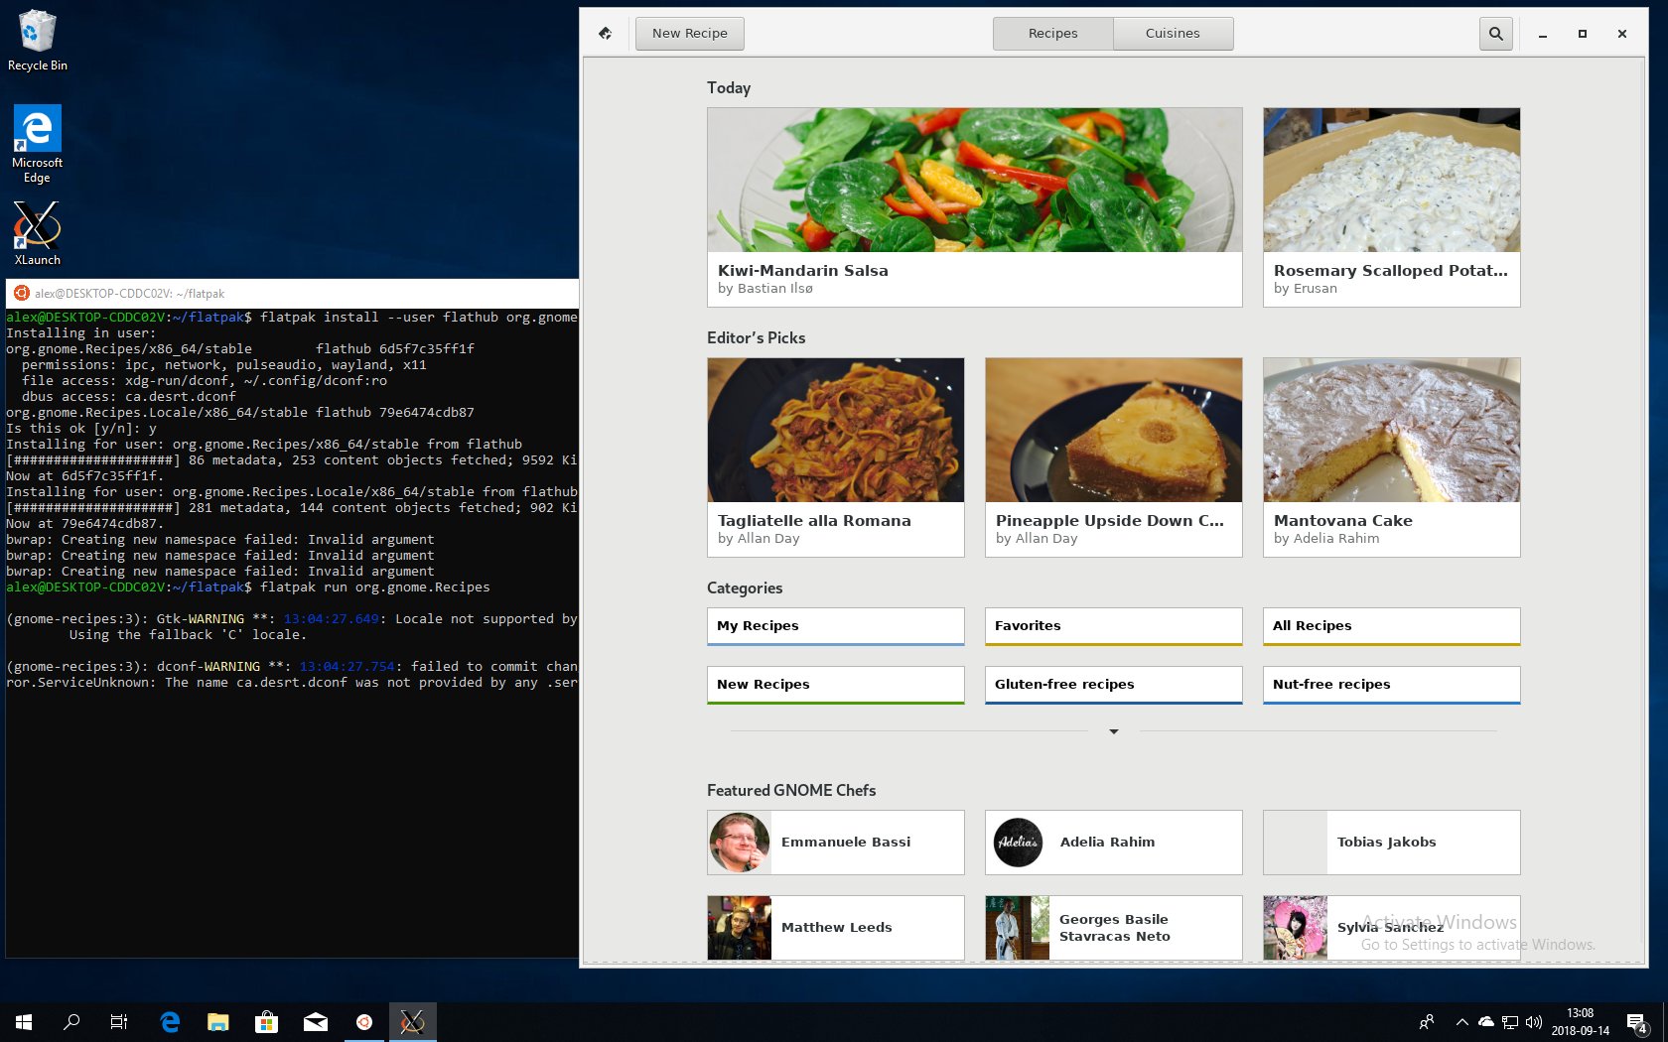
Task: Launch XLaunch from the taskbar
Action: (x=412, y=1021)
